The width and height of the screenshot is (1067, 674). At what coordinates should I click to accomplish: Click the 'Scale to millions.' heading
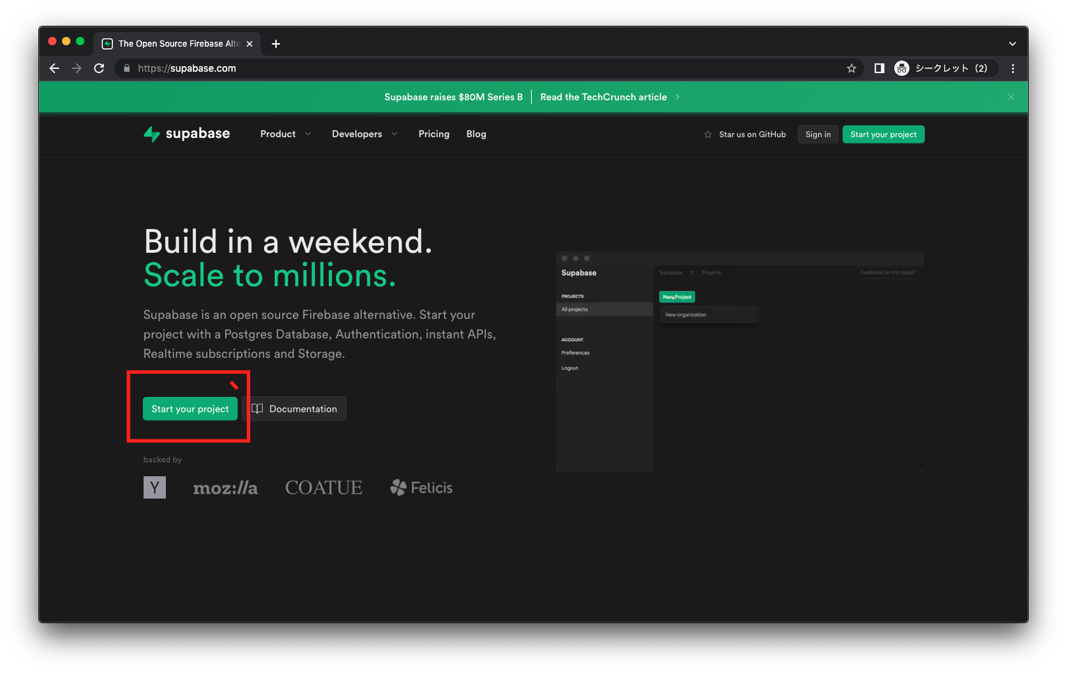[x=270, y=275]
